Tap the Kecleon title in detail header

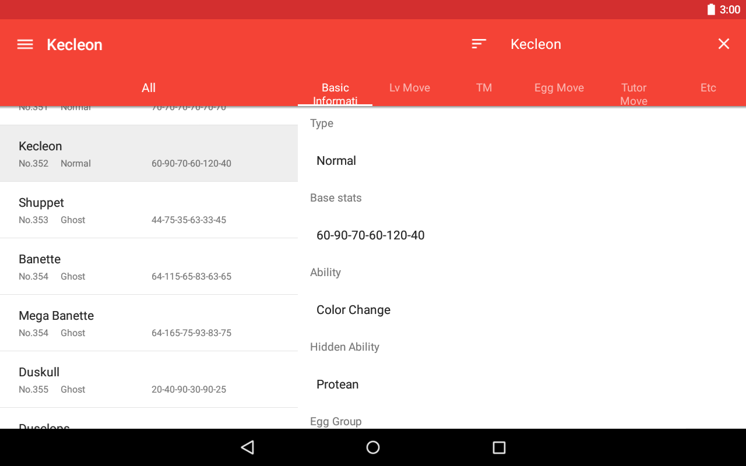(x=536, y=44)
